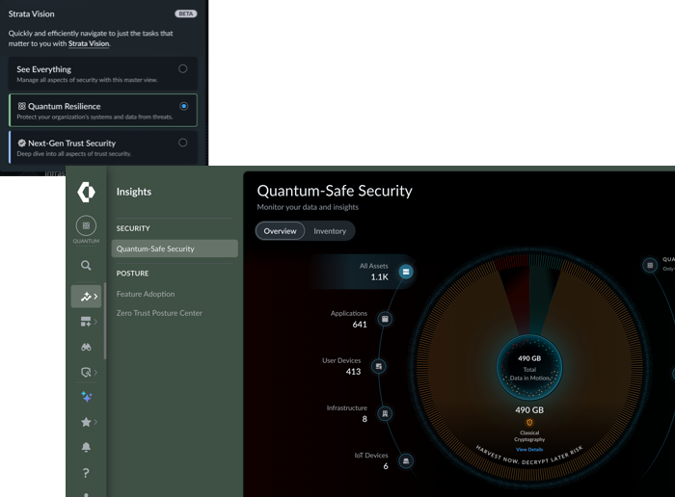This screenshot has height=497, width=675.
Task: Switch to the Inventory tab
Action: pos(329,231)
